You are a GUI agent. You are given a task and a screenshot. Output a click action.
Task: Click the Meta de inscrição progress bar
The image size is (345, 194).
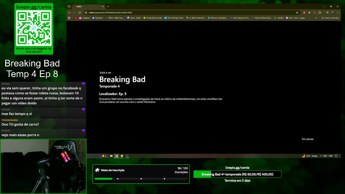(141, 179)
